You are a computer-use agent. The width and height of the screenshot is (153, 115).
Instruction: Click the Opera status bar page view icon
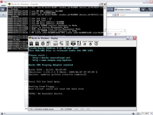pyautogui.click(x=133, y=113)
